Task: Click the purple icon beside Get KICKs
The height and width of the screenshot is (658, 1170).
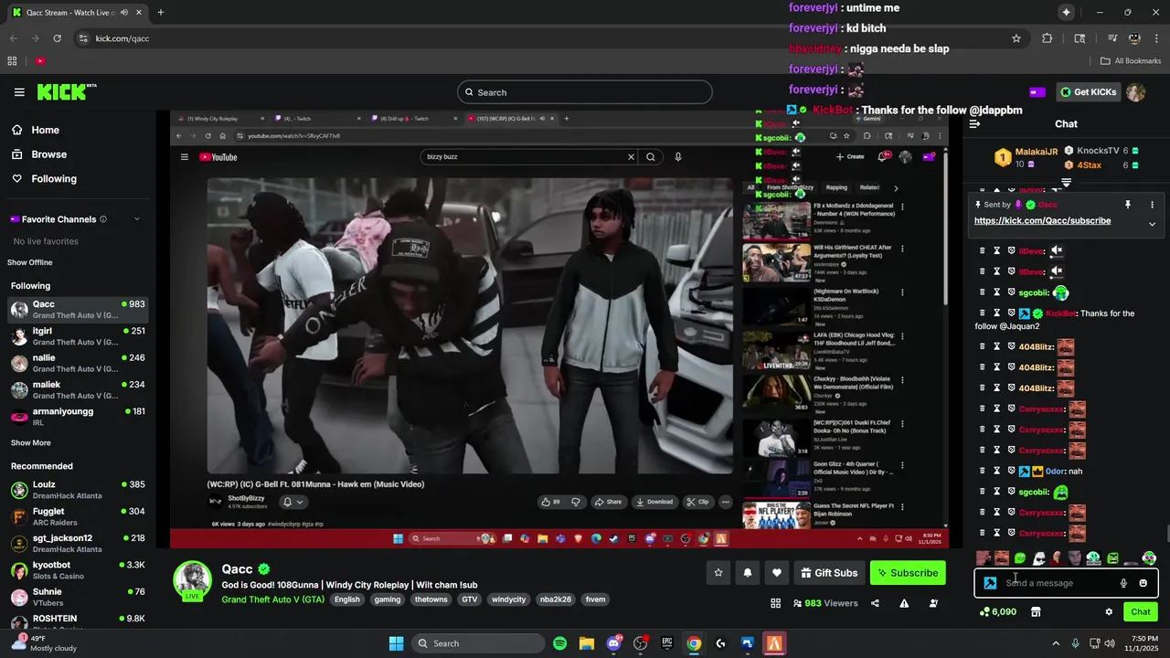Action: 1037,92
